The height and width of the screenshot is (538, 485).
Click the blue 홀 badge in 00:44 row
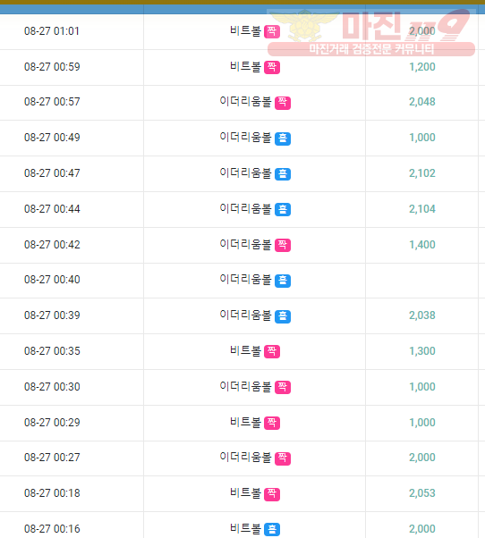pyautogui.click(x=283, y=210)
